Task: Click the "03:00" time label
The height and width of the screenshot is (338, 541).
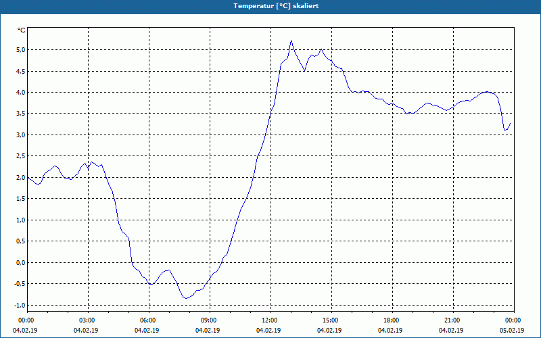Action: (87, 320)
